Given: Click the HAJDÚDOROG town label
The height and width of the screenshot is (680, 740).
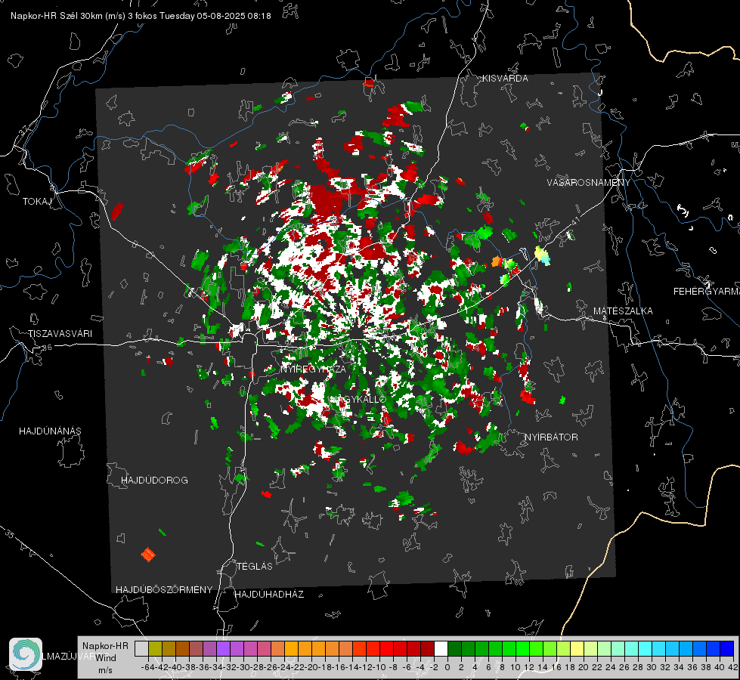Looking at the screenshot, I should [x=154, y=480].
